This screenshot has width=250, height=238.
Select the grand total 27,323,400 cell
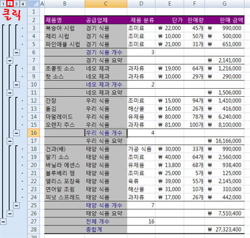tap(224, 229)
